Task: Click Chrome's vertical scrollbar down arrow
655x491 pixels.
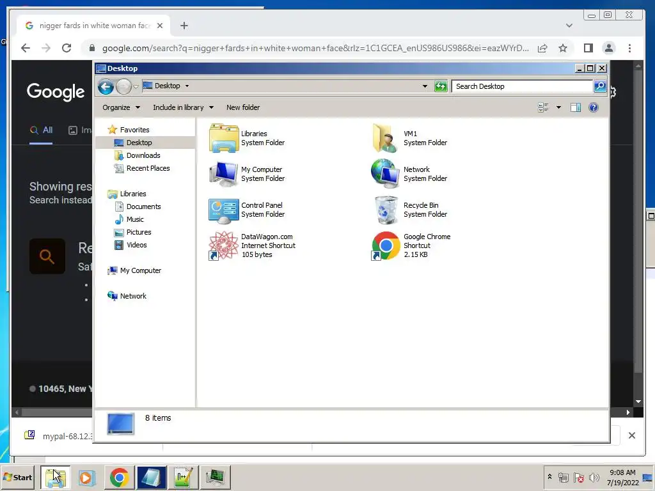Action: pos(638,401)
